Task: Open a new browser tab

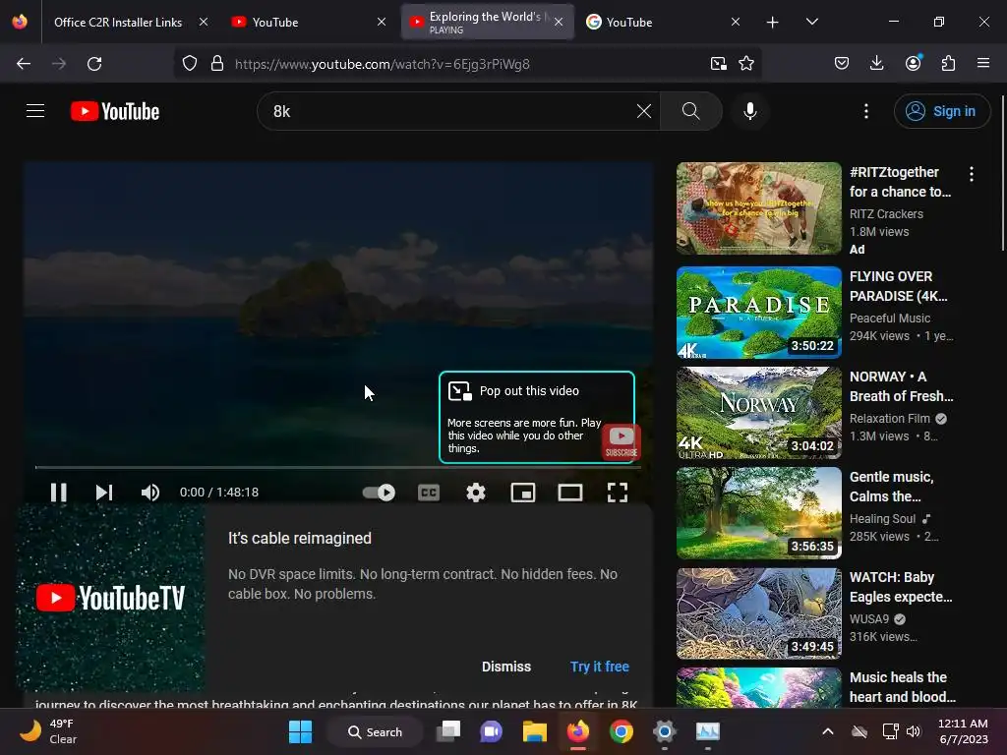Action: 773,22
